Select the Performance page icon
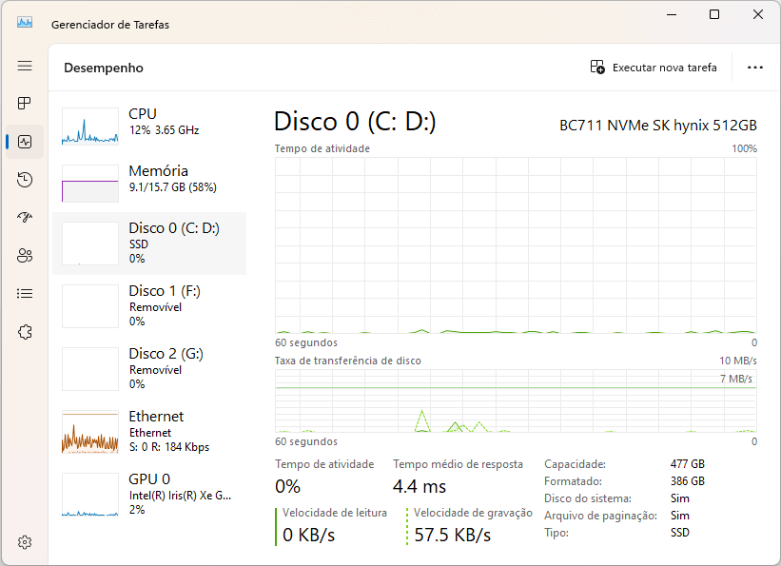 click(25, 142)
